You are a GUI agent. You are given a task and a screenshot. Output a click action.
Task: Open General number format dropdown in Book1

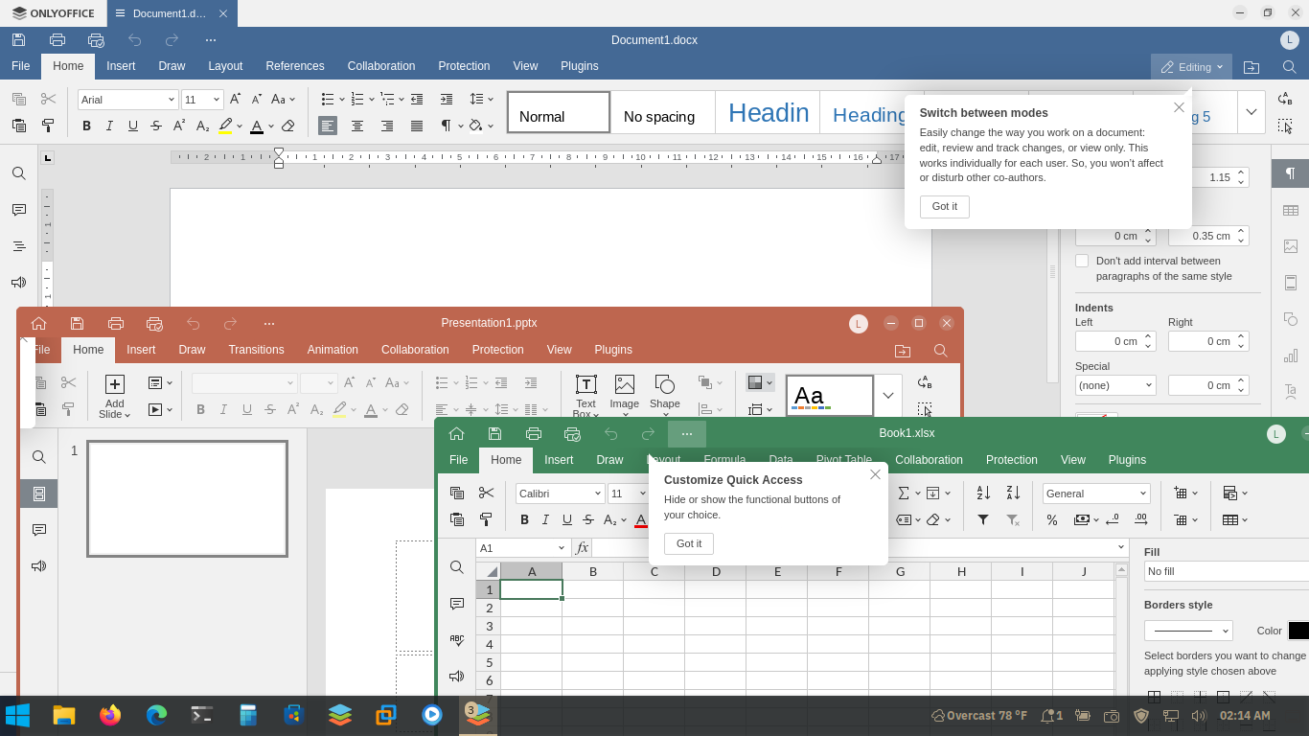click(x=1096, y=494)
